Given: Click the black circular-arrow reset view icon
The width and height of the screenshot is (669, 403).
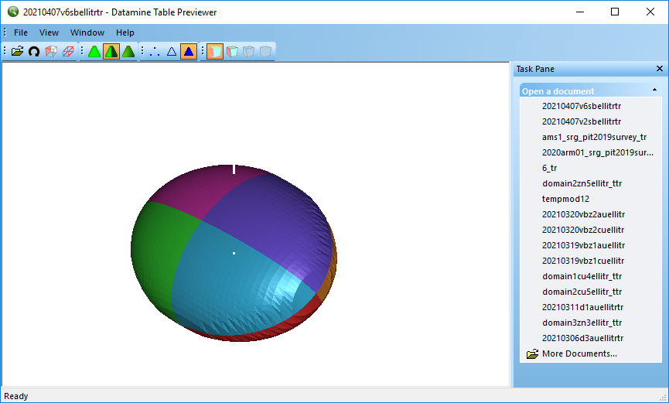Looking at the screenshot, I should point(33,52).
